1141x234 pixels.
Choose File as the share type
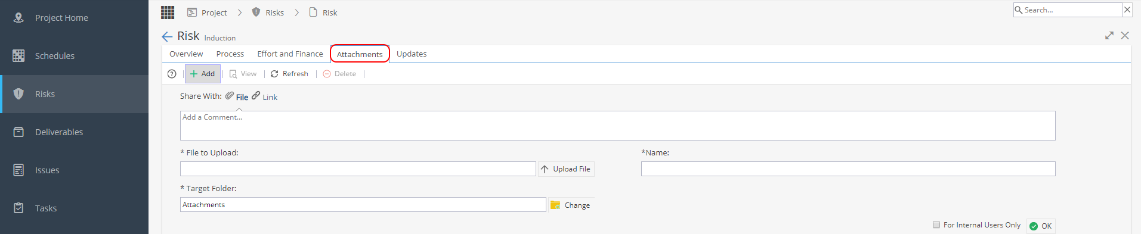242,97
